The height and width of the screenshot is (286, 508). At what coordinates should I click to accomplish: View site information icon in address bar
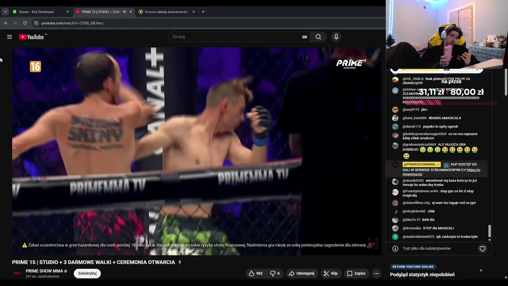[36, 23]
